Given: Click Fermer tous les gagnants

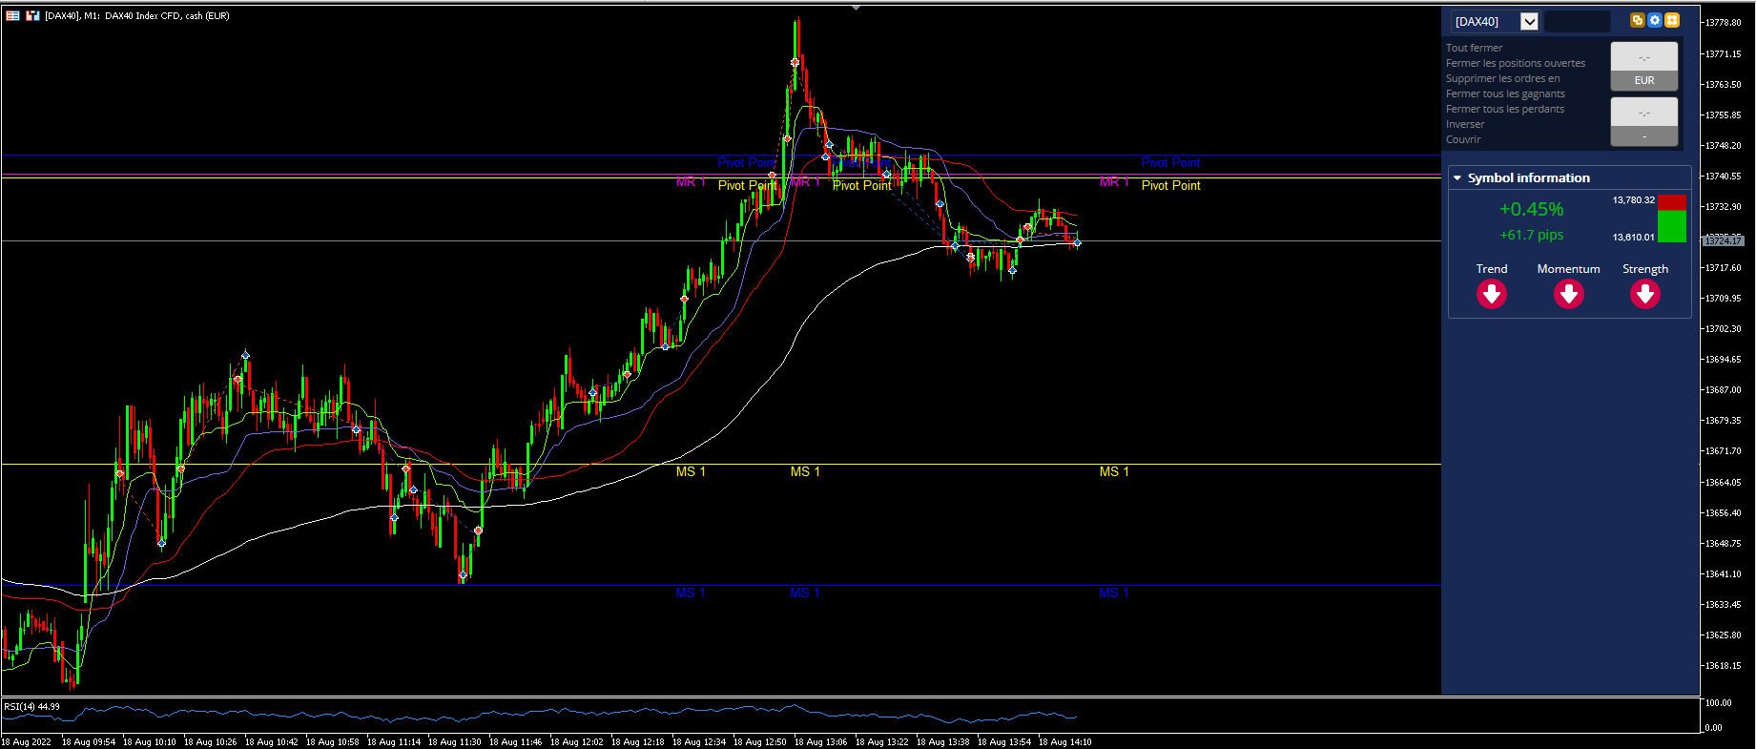Looking at the screenshot, I should click(1505, 94).
